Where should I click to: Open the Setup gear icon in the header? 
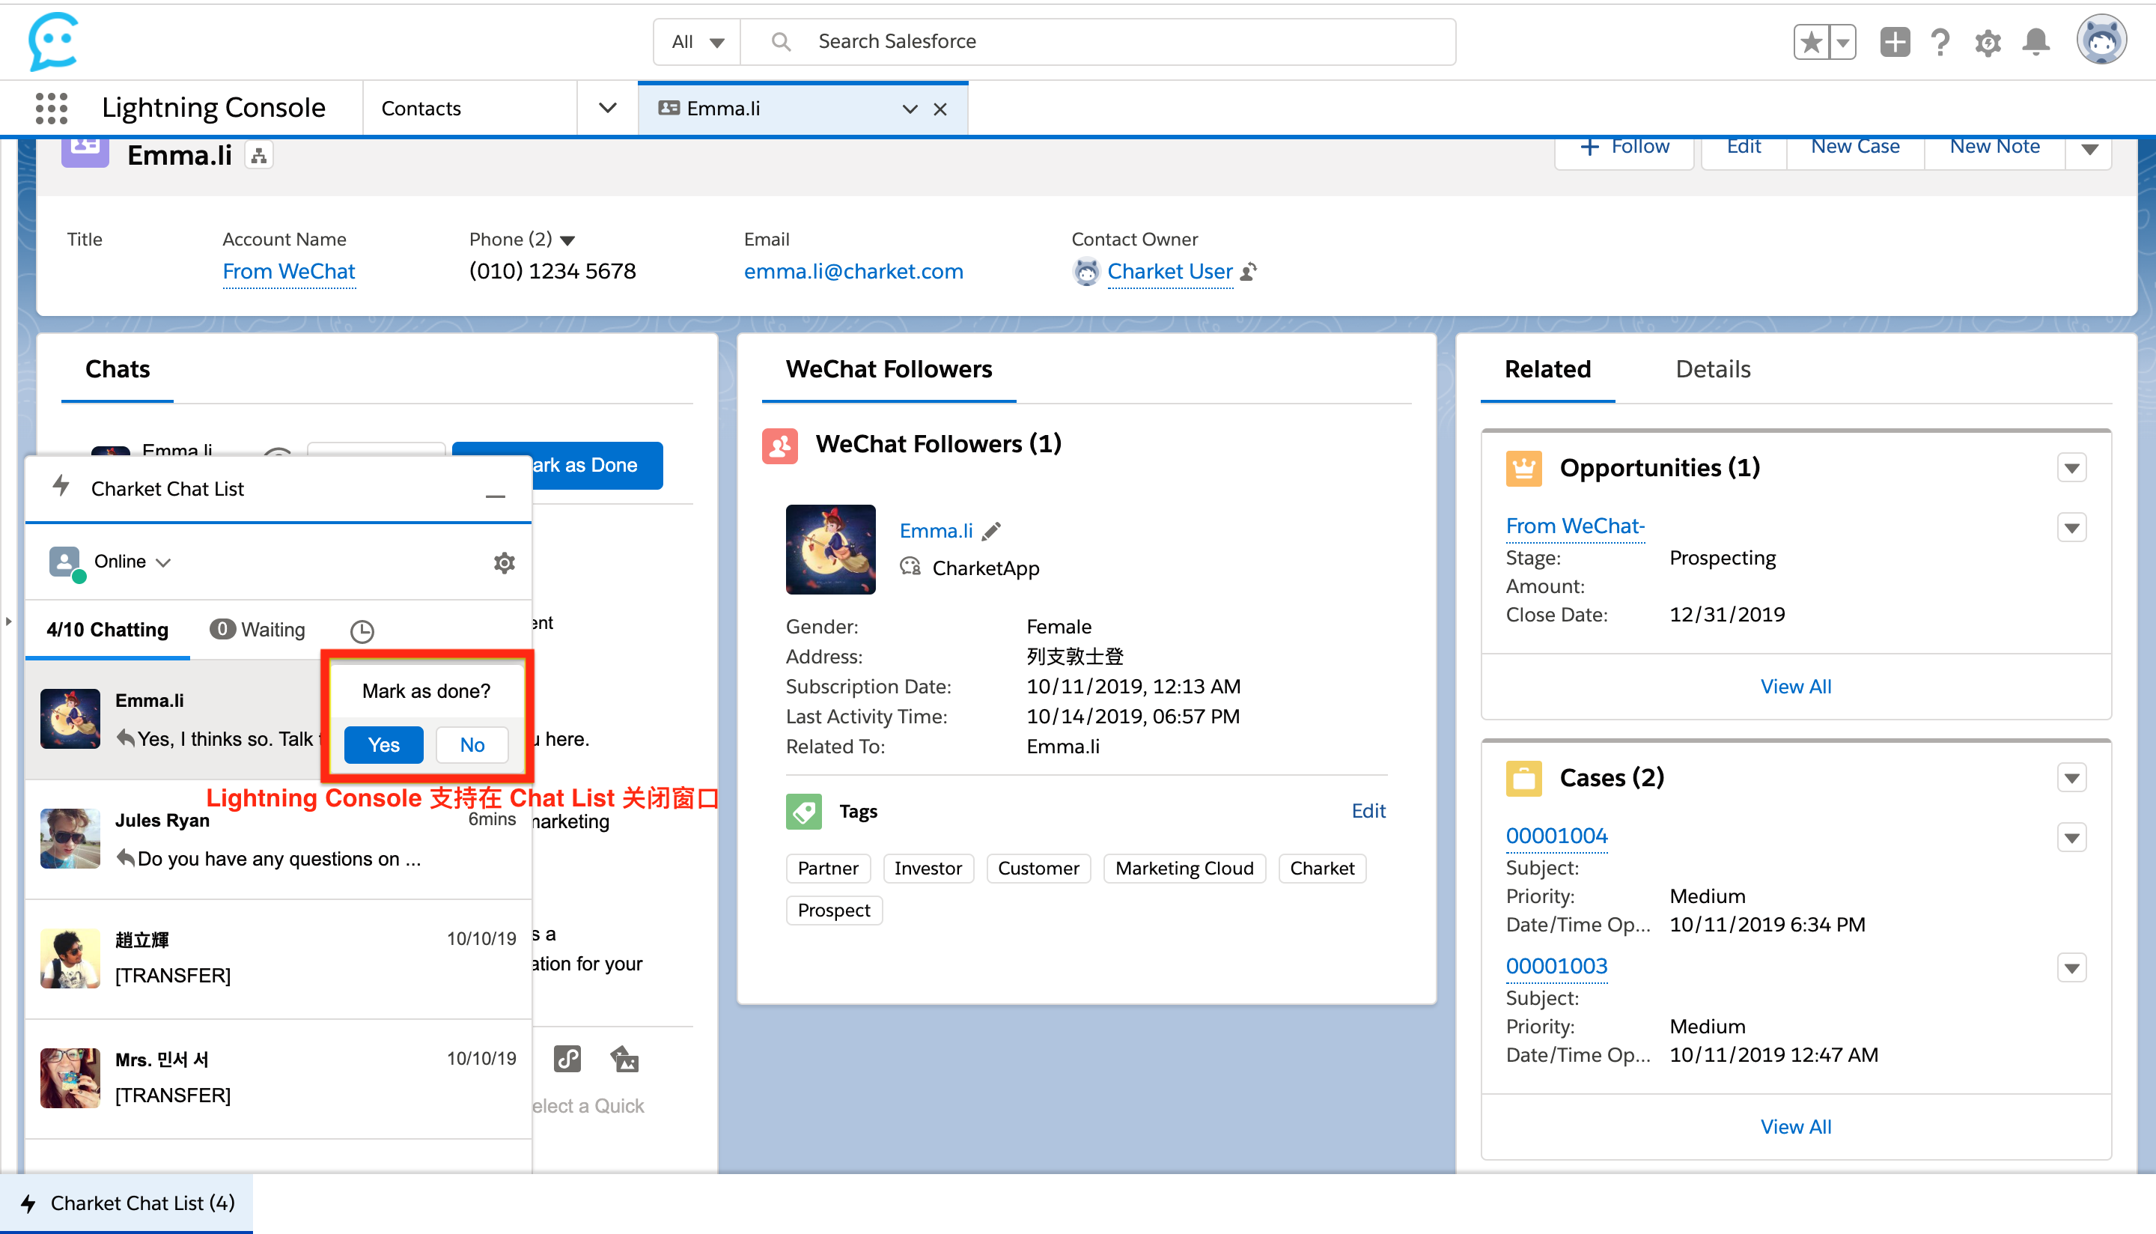coord(1988,41)
